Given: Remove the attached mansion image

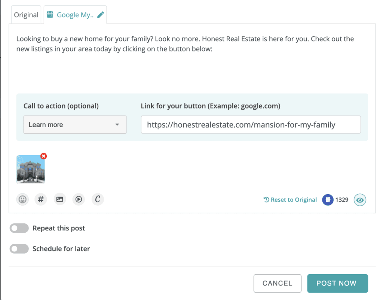Looking at the screenshot, I should tap(44, 156).
